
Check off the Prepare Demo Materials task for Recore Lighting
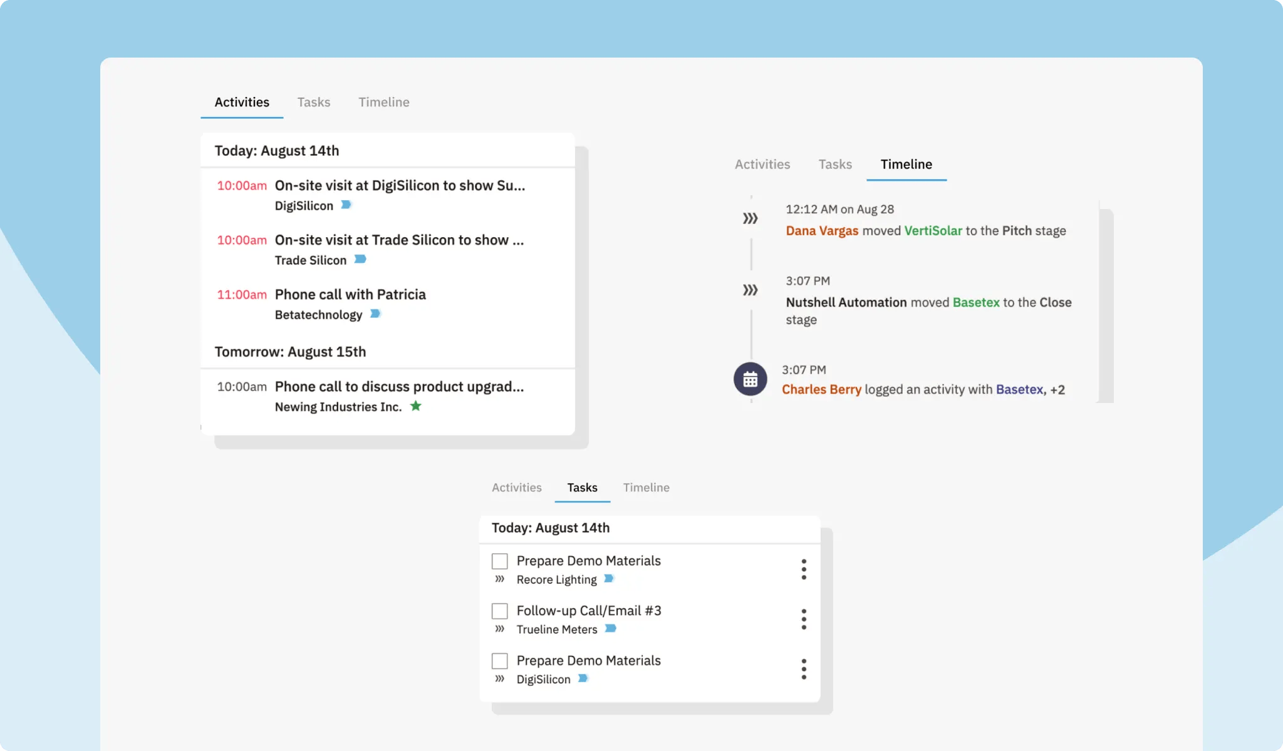499,561
